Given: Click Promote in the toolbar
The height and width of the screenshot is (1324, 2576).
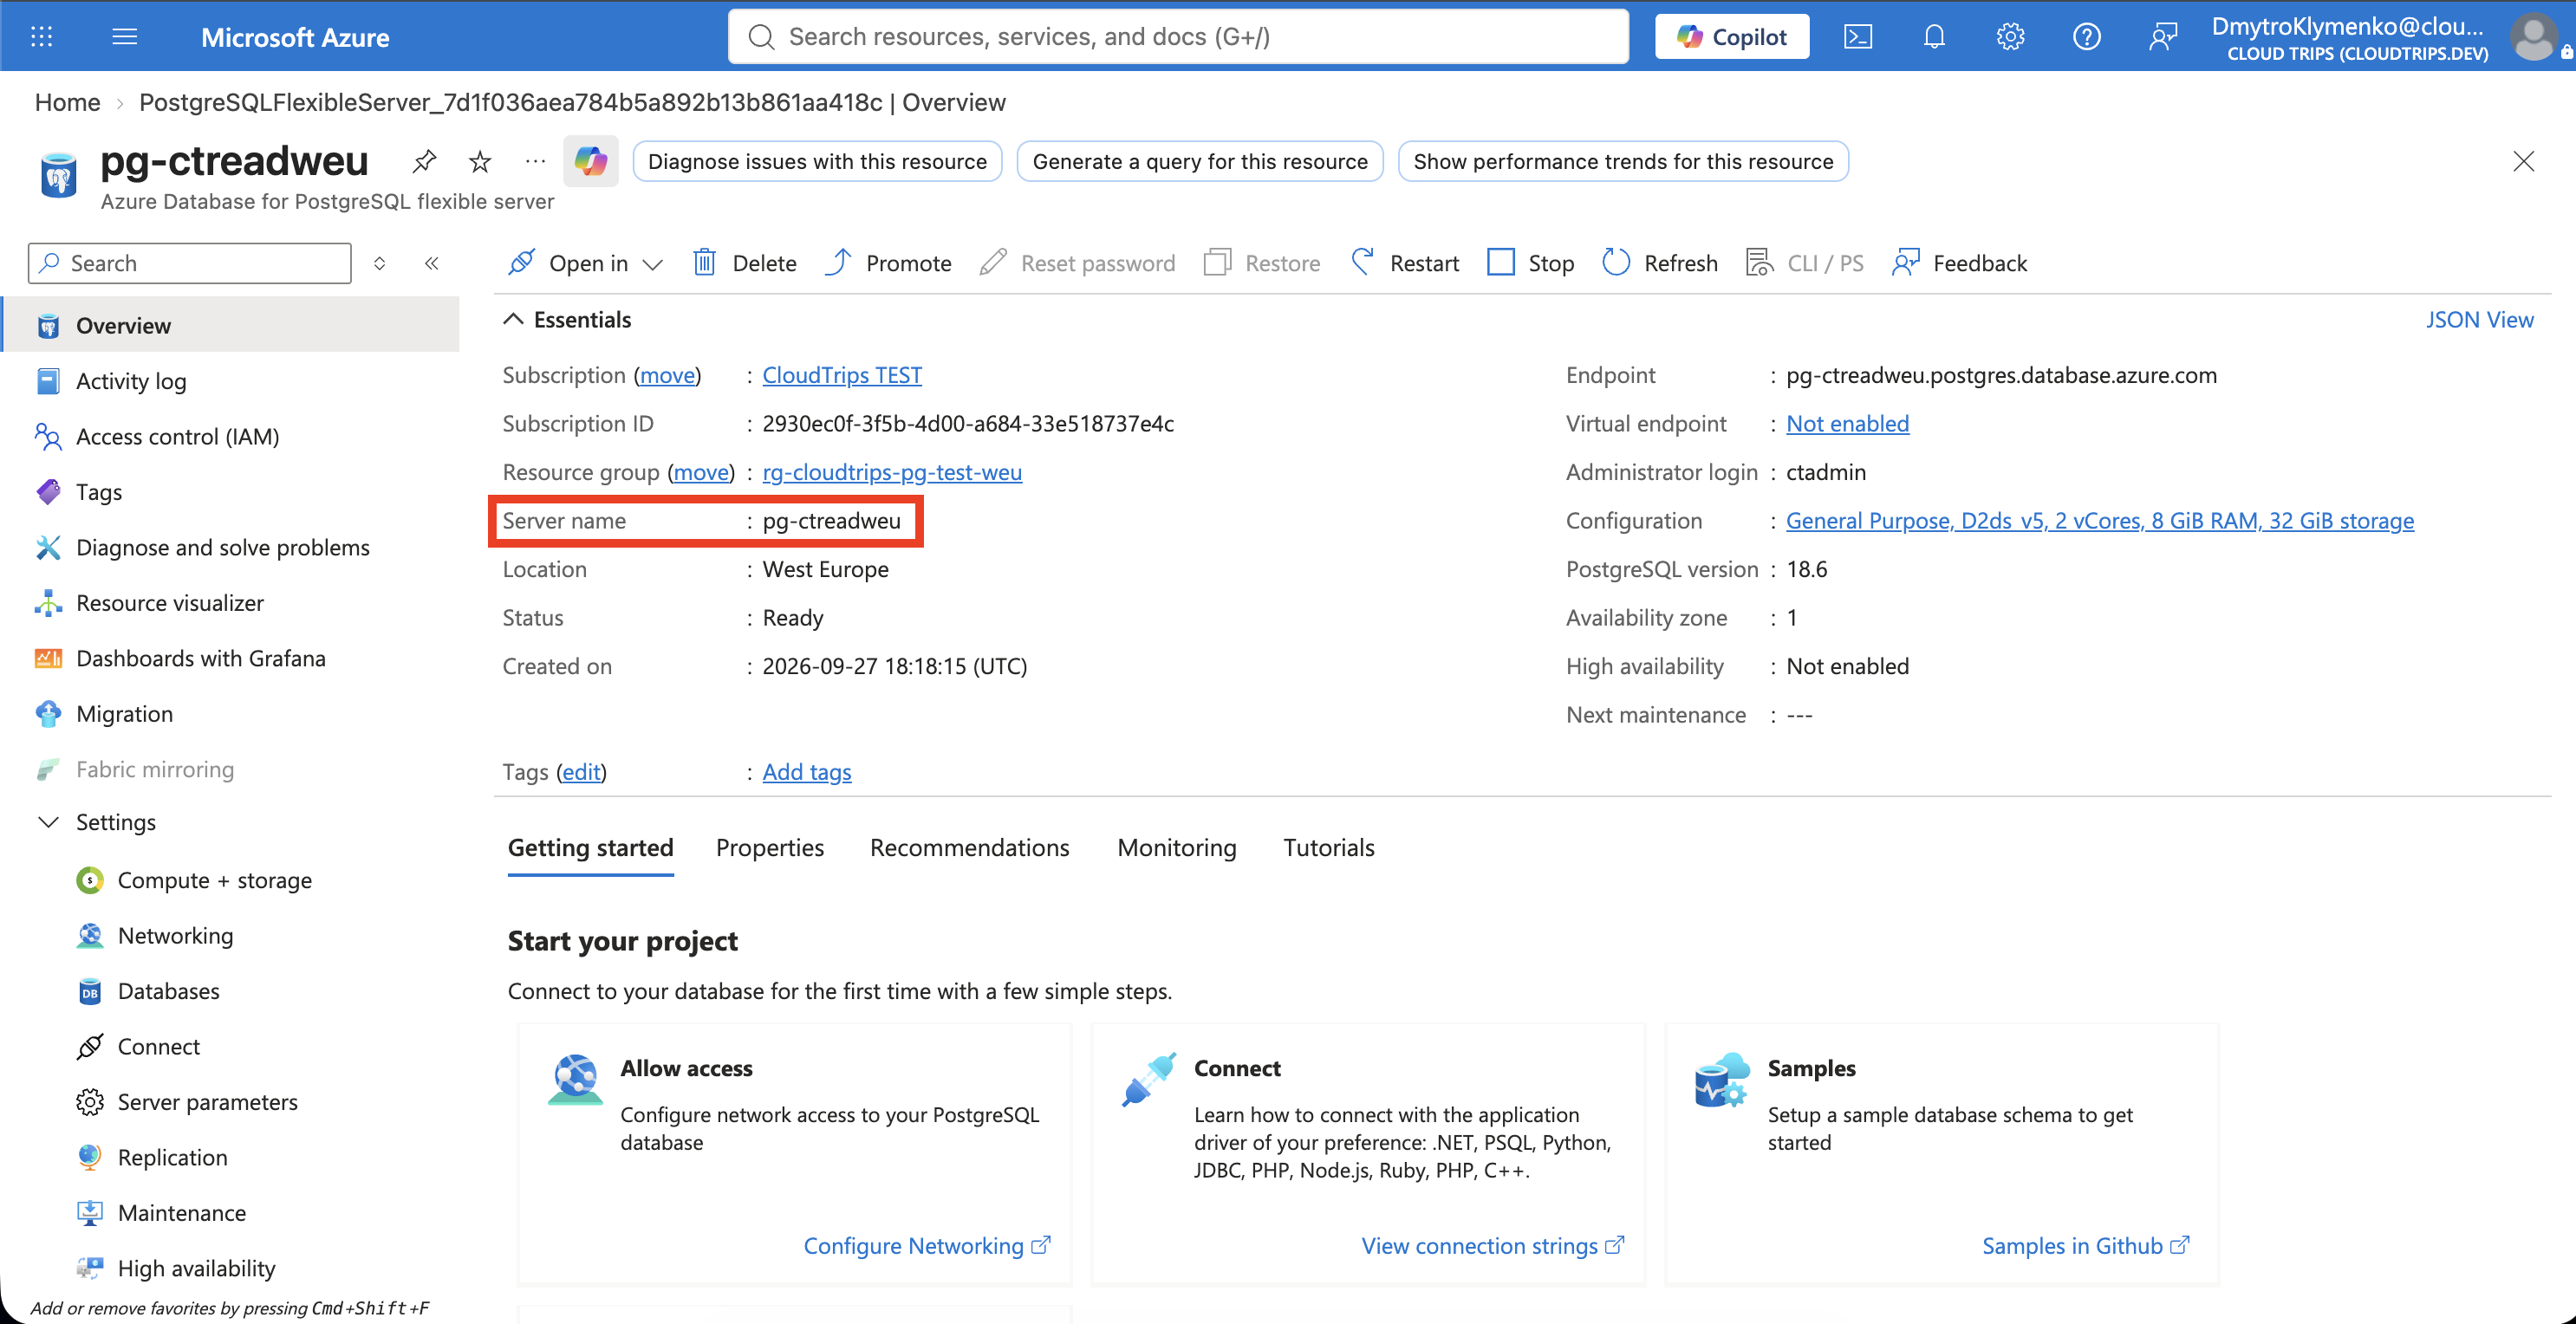Looking at the screenshot, I should [888, 263].
